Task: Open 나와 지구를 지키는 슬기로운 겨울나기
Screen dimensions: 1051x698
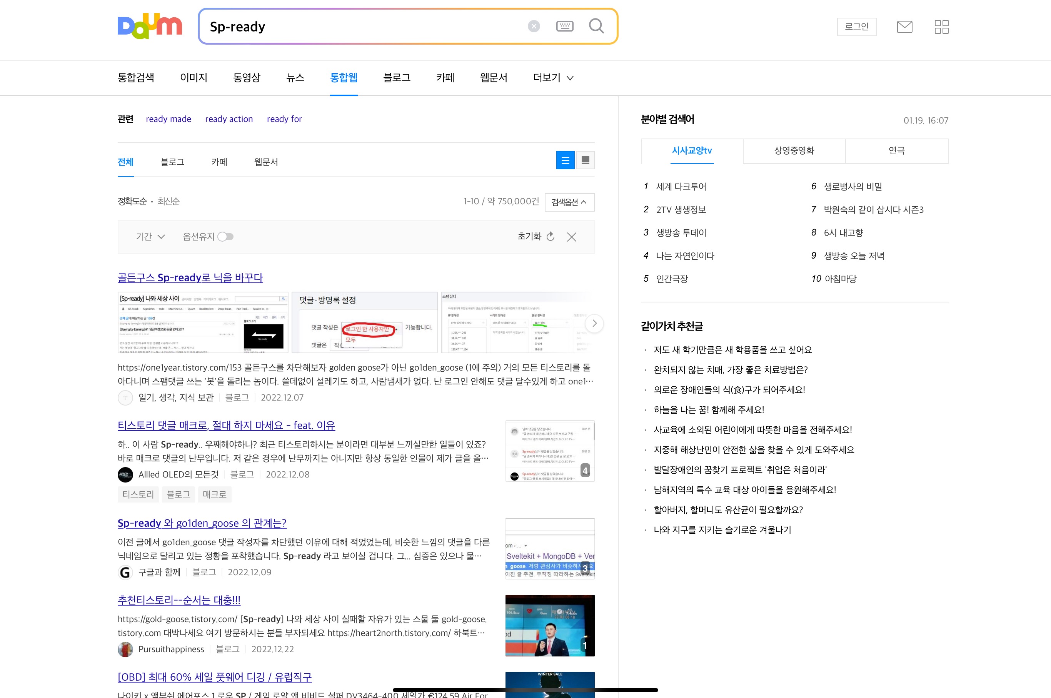Action: coord(722,530)
